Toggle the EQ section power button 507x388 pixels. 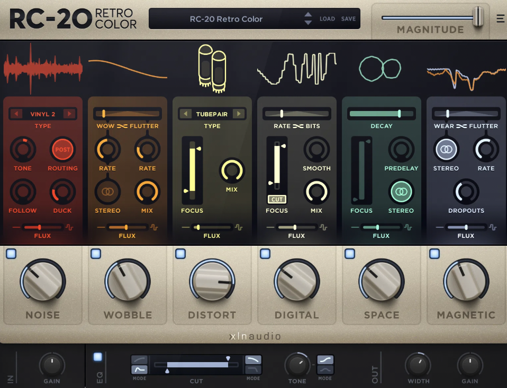pos(98,357)
